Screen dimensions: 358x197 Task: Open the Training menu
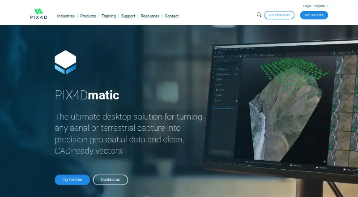[109, 16]
